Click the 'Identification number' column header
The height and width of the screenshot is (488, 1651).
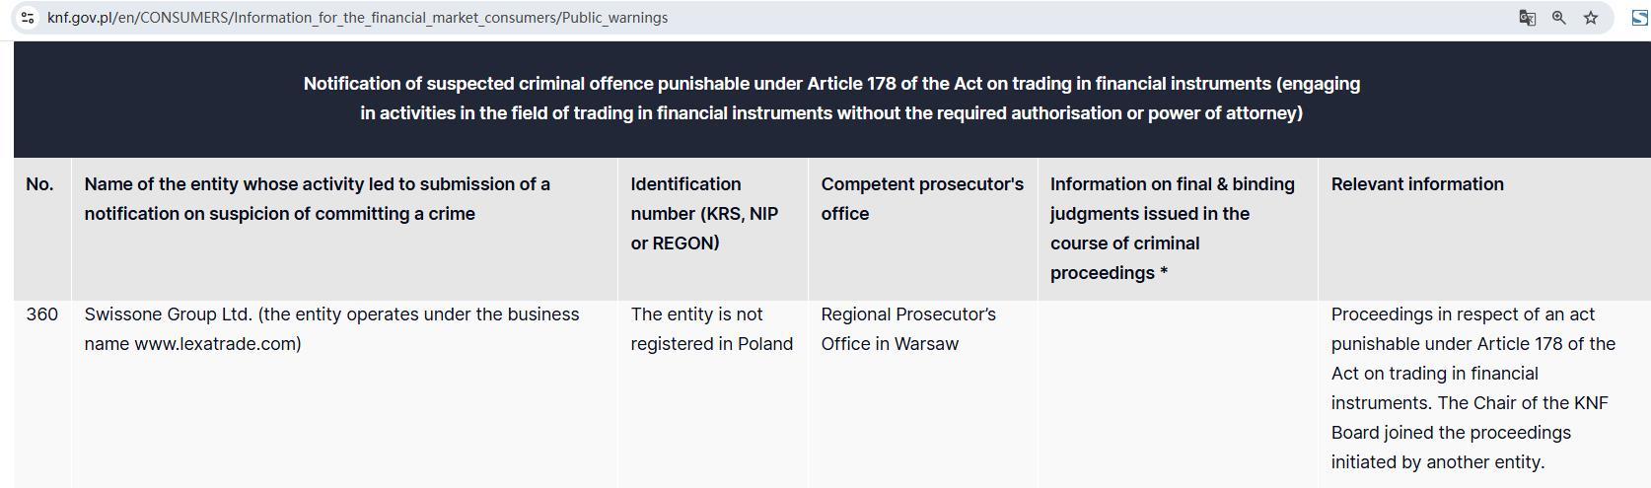pos(704,213)
